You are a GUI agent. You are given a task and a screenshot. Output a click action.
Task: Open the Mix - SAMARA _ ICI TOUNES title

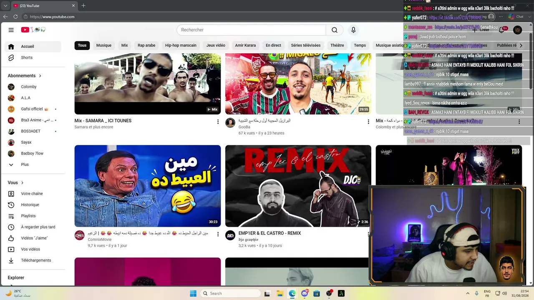(103, 121)
